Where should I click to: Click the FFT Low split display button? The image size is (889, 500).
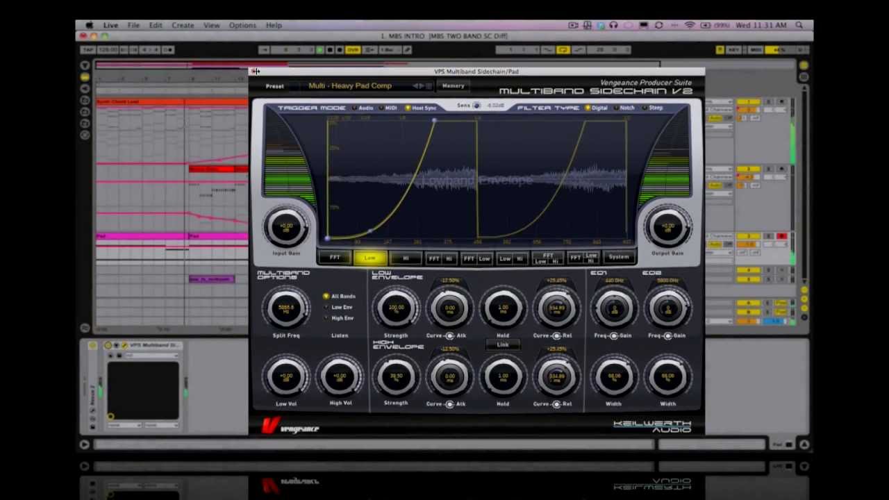(476, 258)
